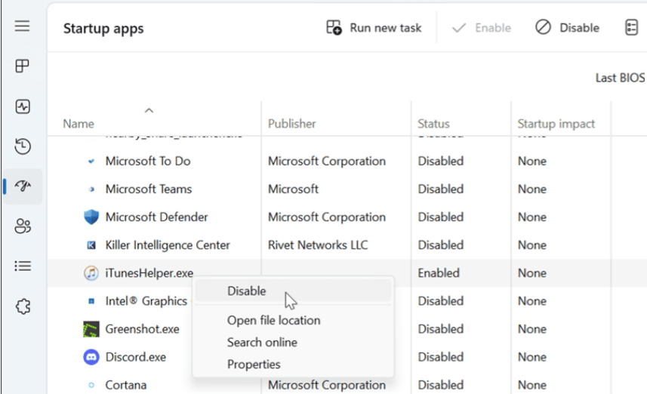Choose Search online from context menu
647x394 pixels.
pos(262,342)
